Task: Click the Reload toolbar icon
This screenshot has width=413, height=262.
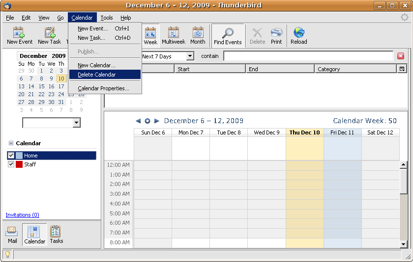Action: [x=299, y=32]
